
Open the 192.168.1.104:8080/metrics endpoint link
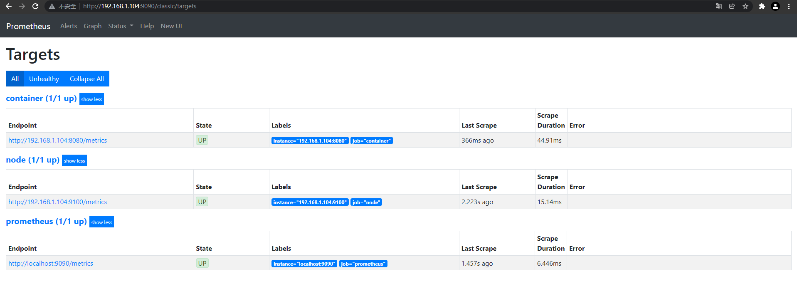click(x=58, y=141)
